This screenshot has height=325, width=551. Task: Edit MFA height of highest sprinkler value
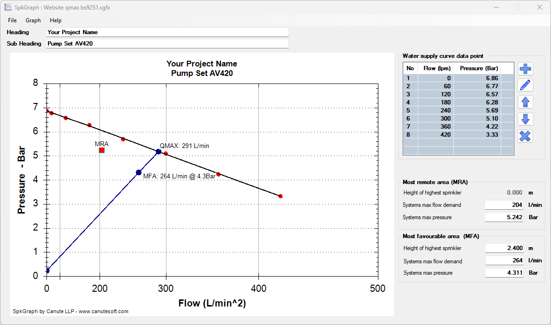(505, 248)
